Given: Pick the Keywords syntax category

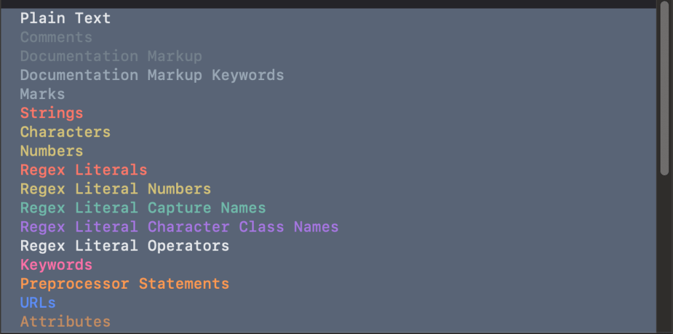Looking at the screenshot, I should pos(56,265).
